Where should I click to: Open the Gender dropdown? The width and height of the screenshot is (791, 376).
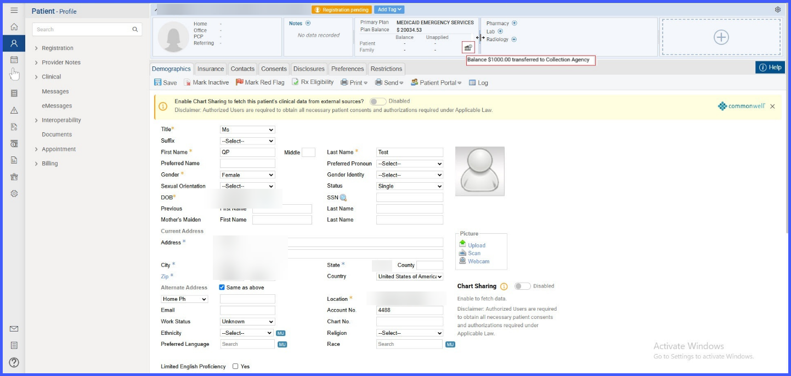click(x=247, y=175)
